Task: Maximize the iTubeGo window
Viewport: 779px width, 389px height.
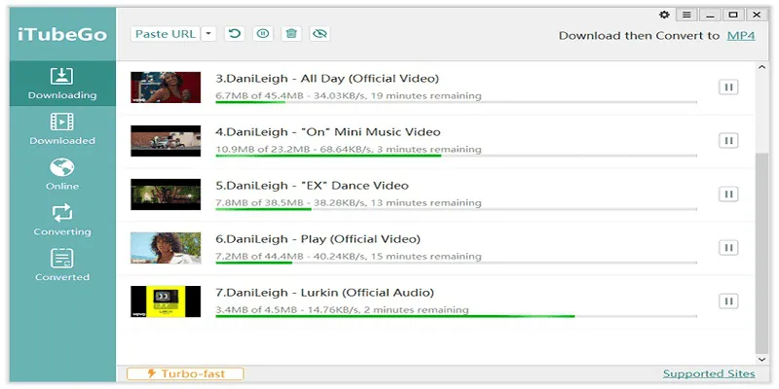Action: pos(733,15)
